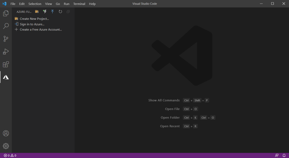
Task: Click the Create New Project folder toolbar icon
Action: (x=37, y=12)
